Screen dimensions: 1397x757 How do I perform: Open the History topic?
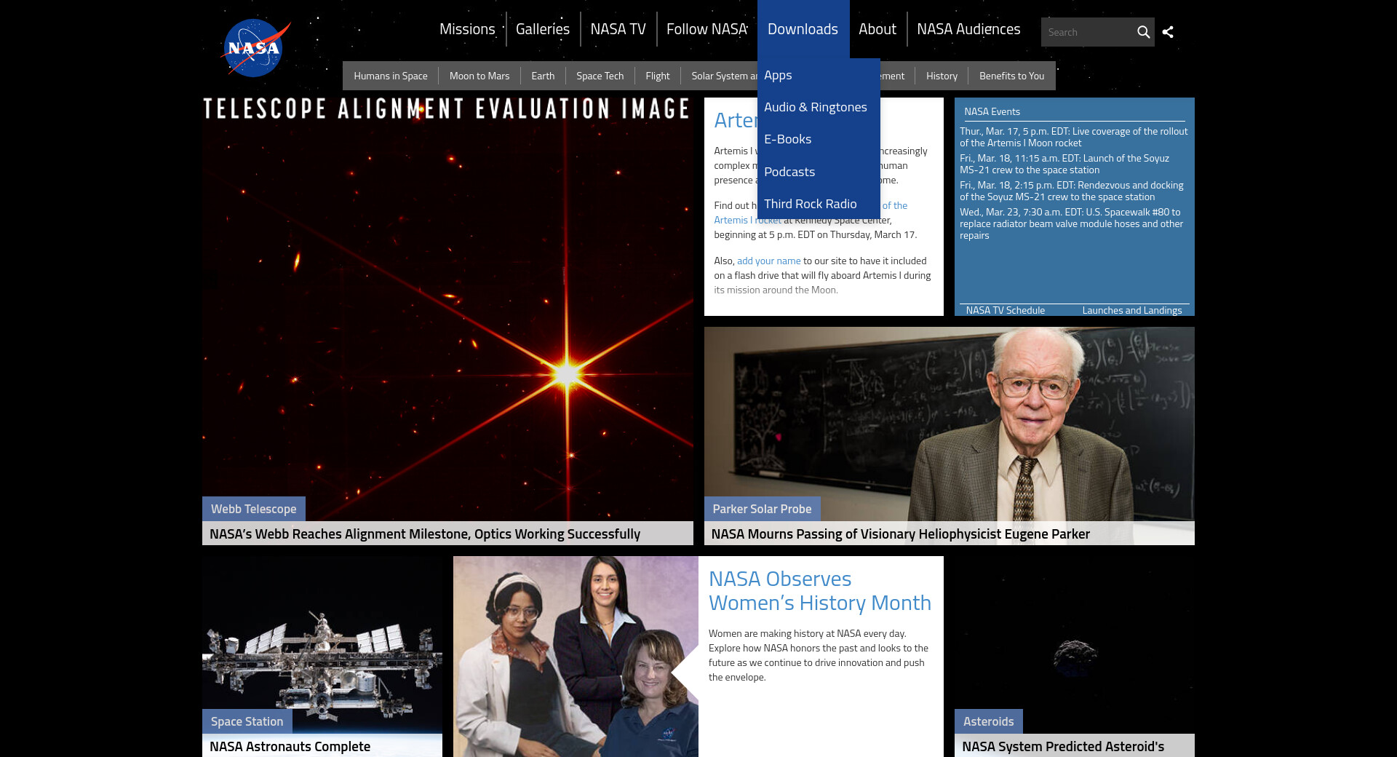[942, 76]
